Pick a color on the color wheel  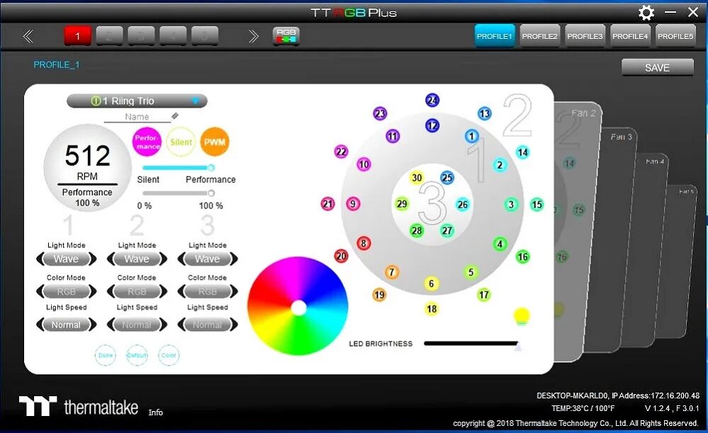click(x=298, y=306)
